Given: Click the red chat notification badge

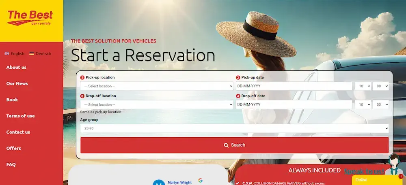Looking at the screenshot, I should pos(400,176).
